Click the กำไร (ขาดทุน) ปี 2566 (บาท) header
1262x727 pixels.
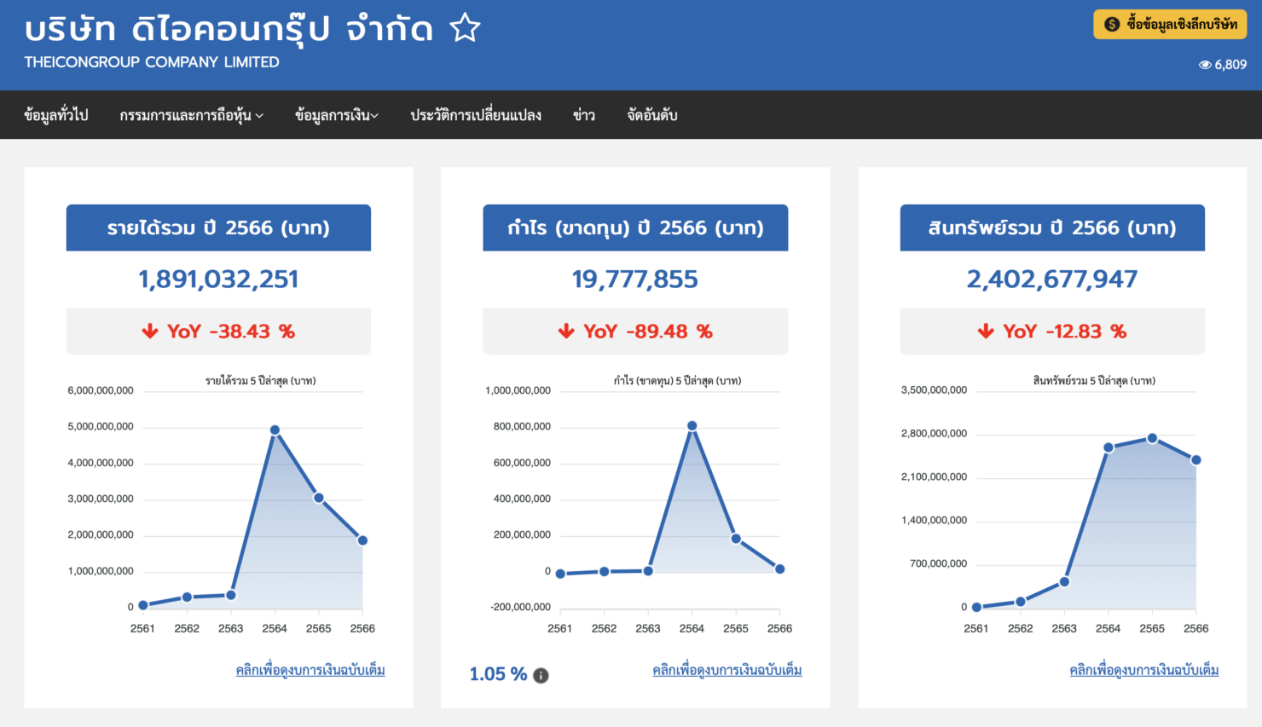(635, 228)
